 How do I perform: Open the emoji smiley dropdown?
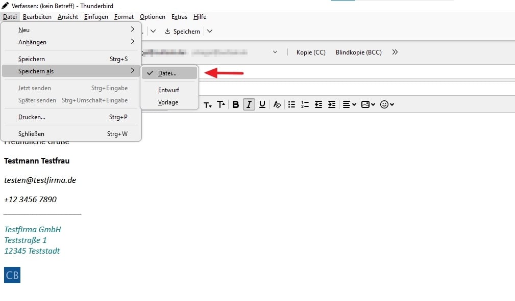387,104
